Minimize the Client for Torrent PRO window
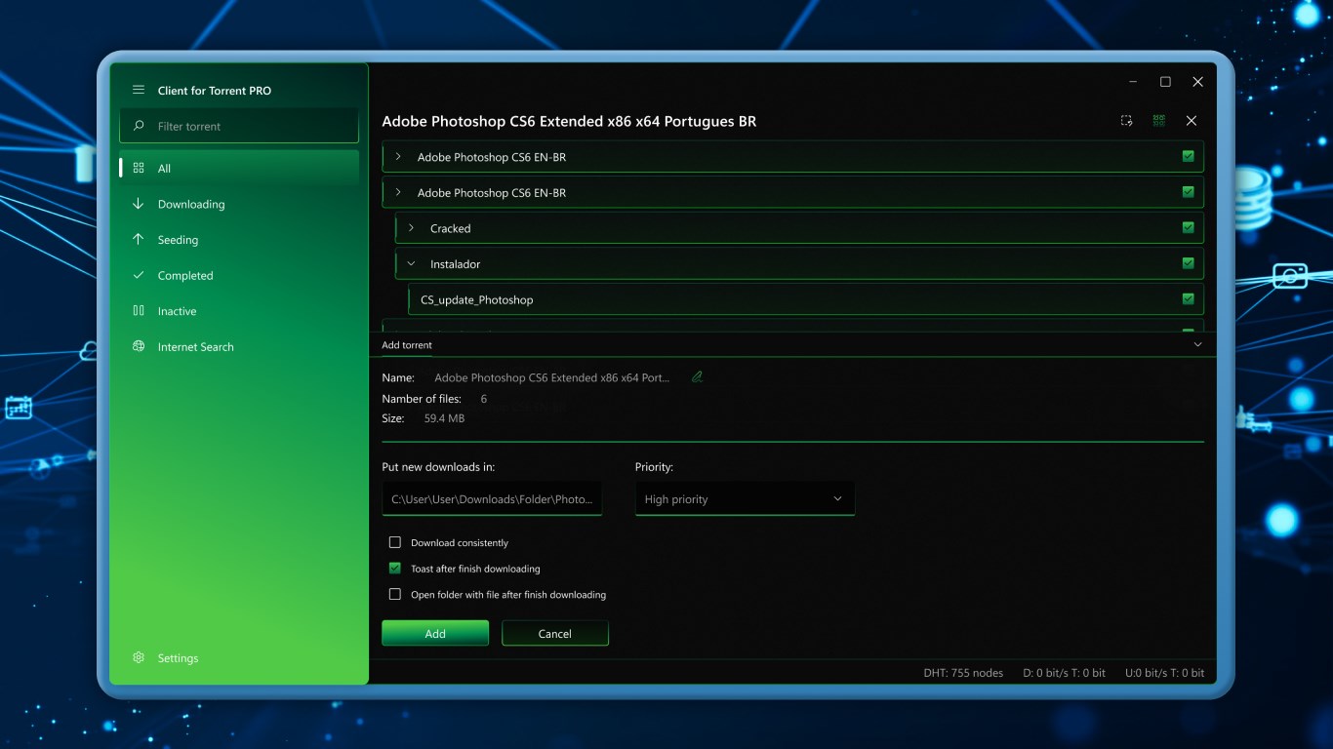The image size is (1333, 749). pos(1133,82)
